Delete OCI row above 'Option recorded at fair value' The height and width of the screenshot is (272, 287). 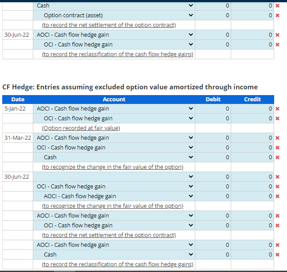pos(277,119)
